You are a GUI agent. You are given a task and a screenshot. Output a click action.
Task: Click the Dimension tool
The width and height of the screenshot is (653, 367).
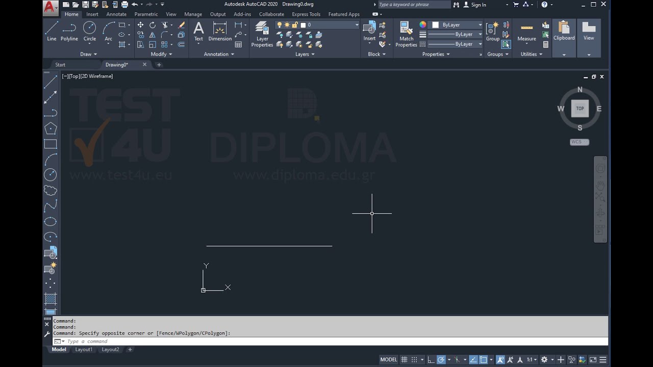coord(220,31)
